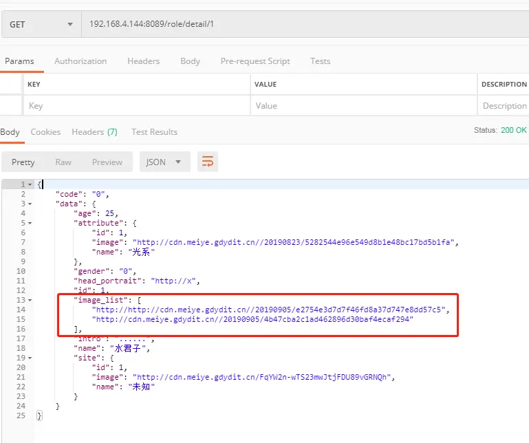Collapse the JSON root at line 1

tap(30, 184)
